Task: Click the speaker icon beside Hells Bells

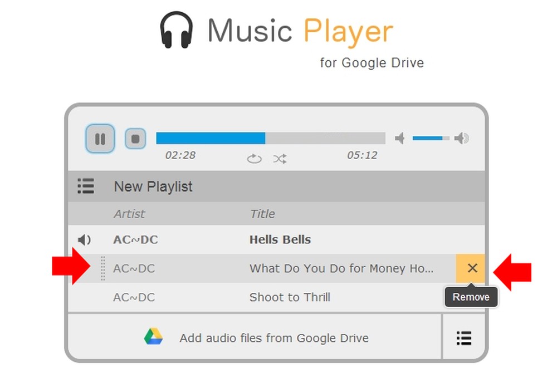Action: pyautogui.click(x=84, y=239)
